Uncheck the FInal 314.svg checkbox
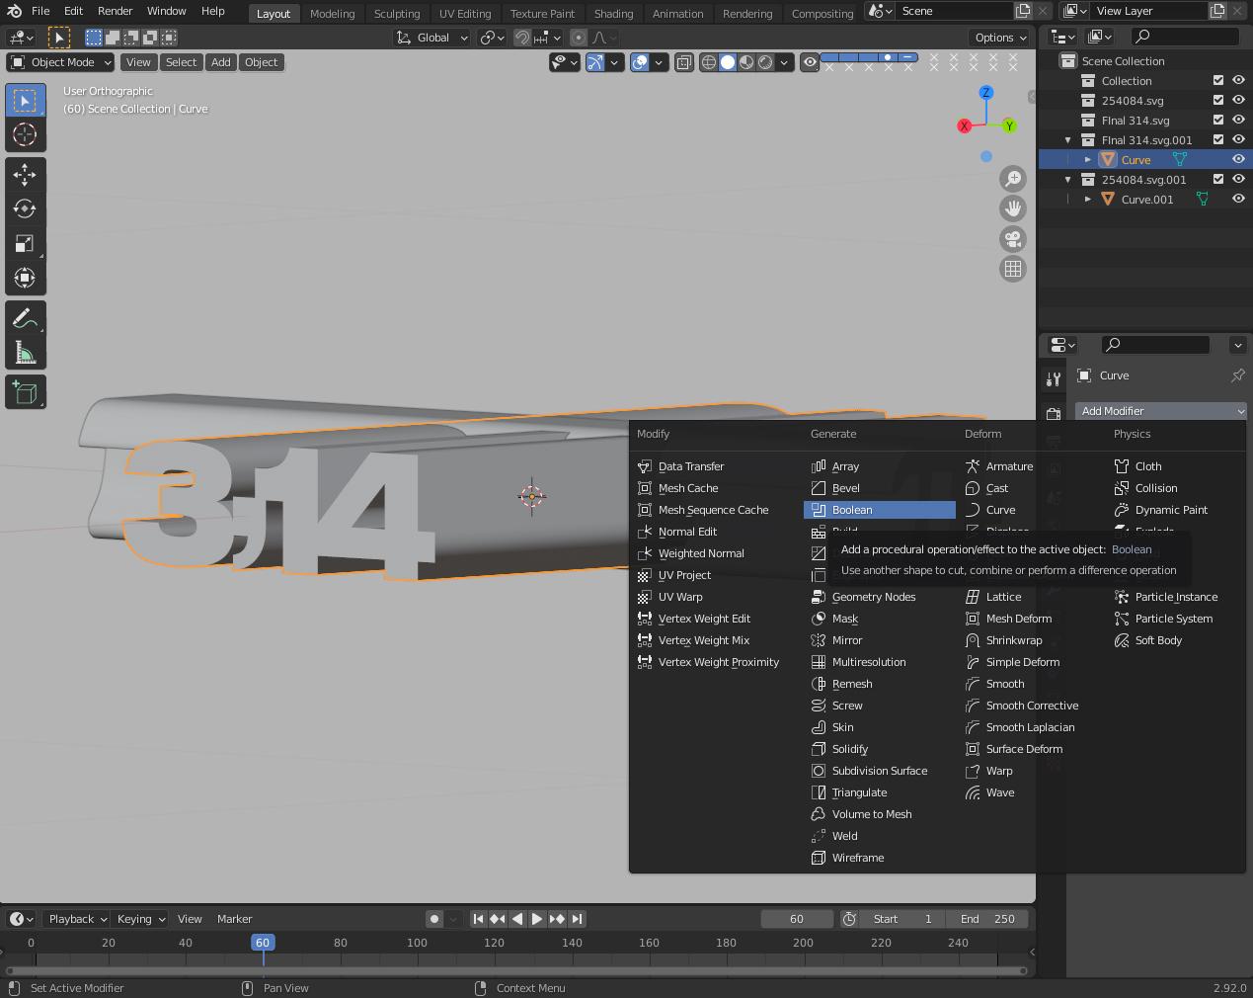1253x998 pixels. [x=1218, y=121]
